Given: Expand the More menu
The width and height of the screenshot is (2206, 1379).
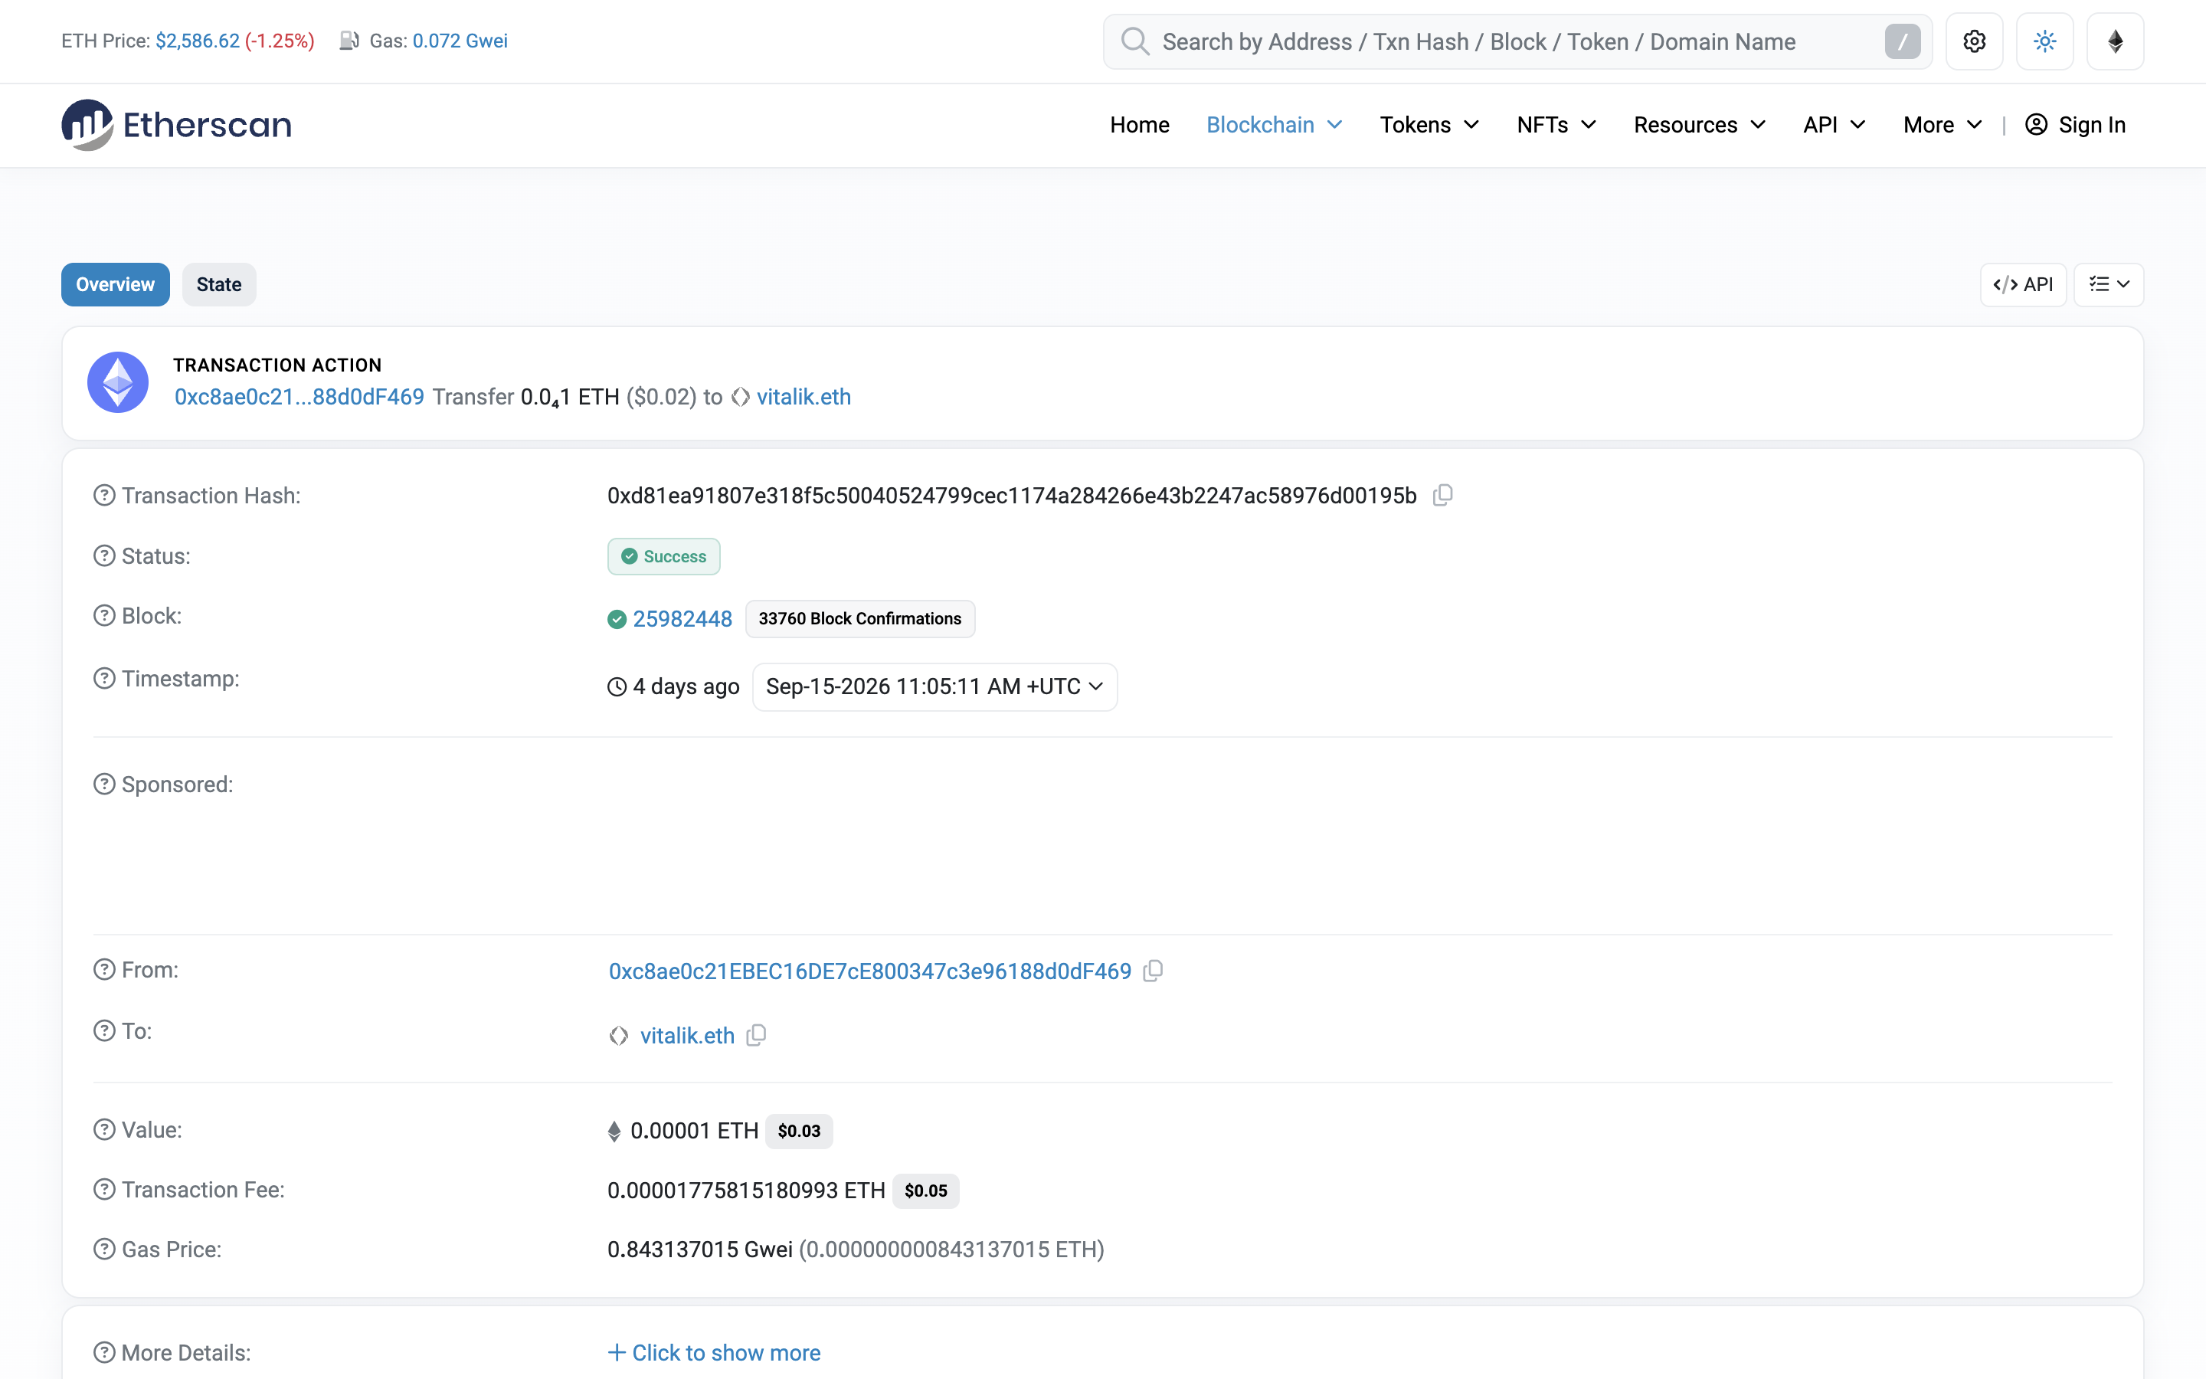Looking at the screenshot, I should pos(1942,125).
